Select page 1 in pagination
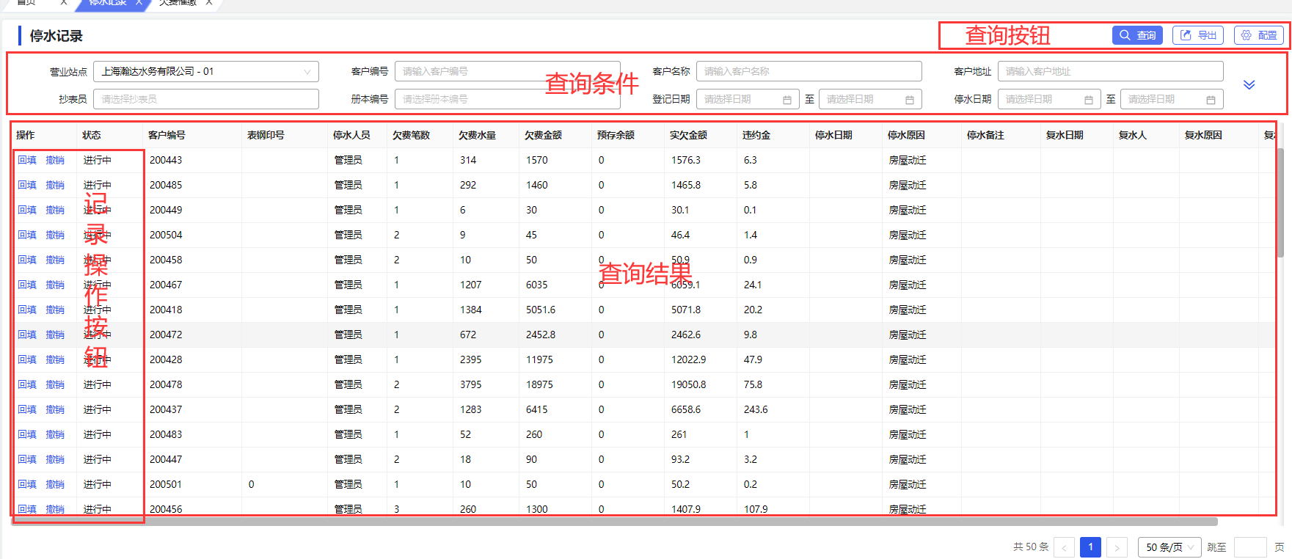 click(x=1090, y=547)
